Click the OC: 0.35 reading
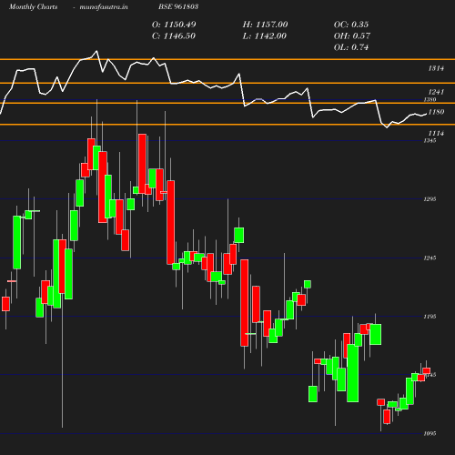Screen dimensions: 455x455 tap(351, 25)
